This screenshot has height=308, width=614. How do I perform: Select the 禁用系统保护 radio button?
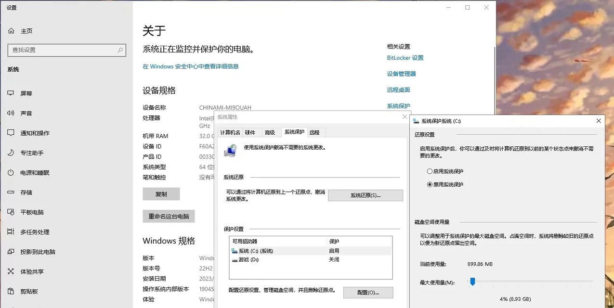click(430, 184)
